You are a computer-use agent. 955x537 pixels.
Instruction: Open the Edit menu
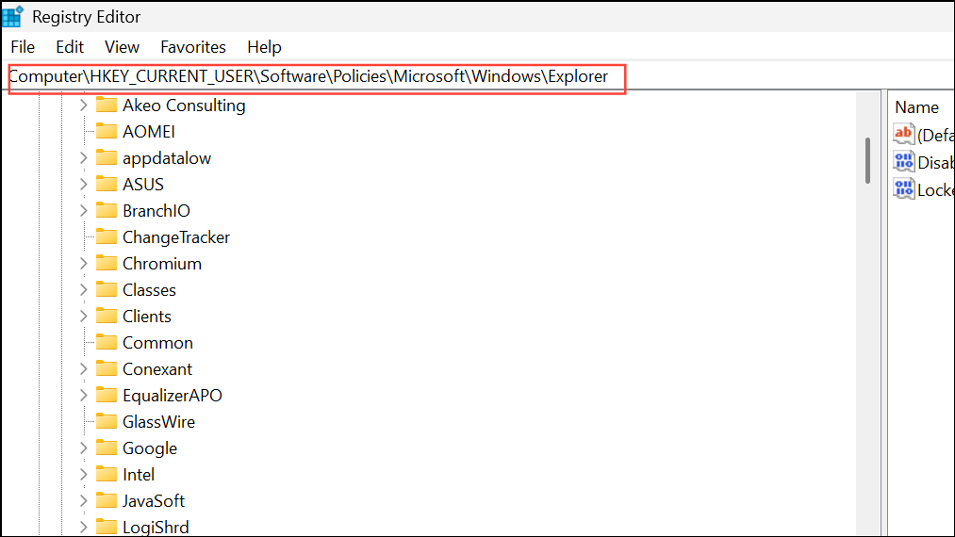click(70, 47)
